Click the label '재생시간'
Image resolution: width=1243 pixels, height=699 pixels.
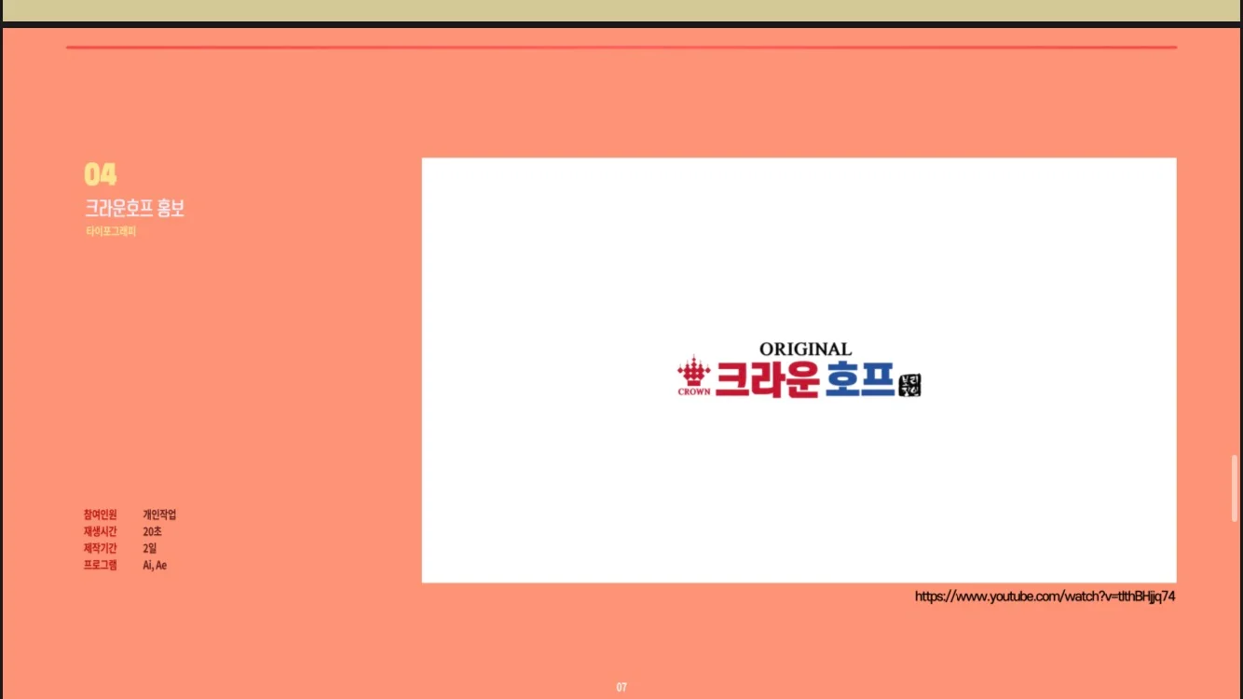coord(101,531)
